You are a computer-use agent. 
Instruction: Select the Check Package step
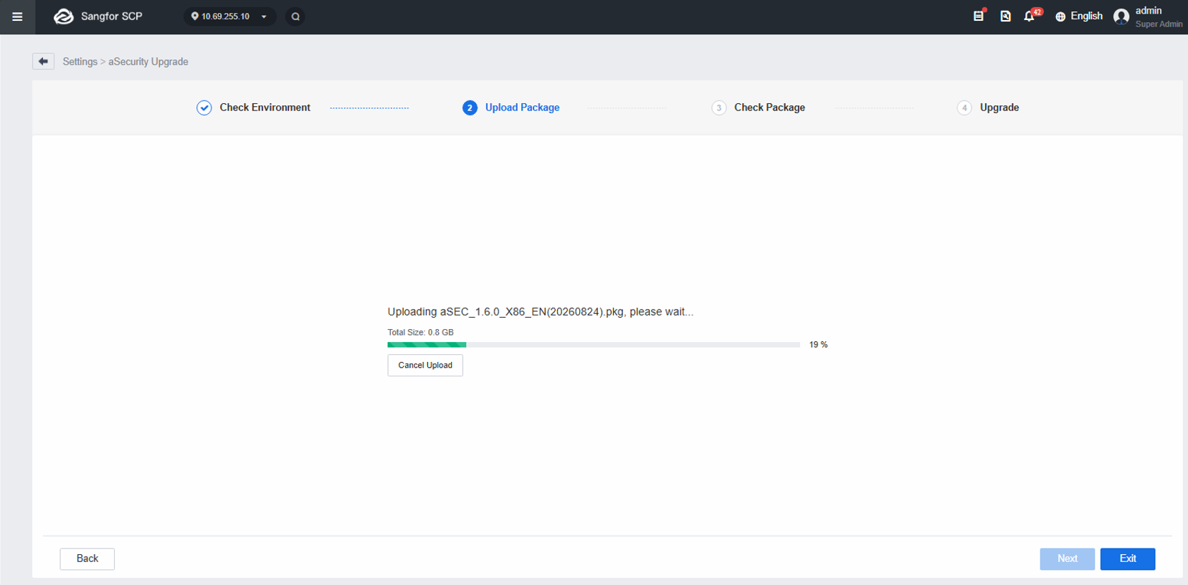(x=758, y=108)
